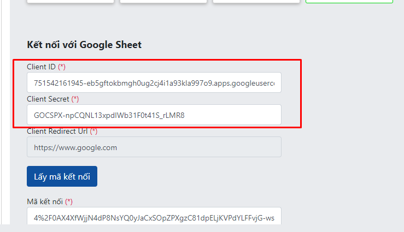Click the empty gray area right of the form
The image size is (404, 232).
click(x=350, y=136)
